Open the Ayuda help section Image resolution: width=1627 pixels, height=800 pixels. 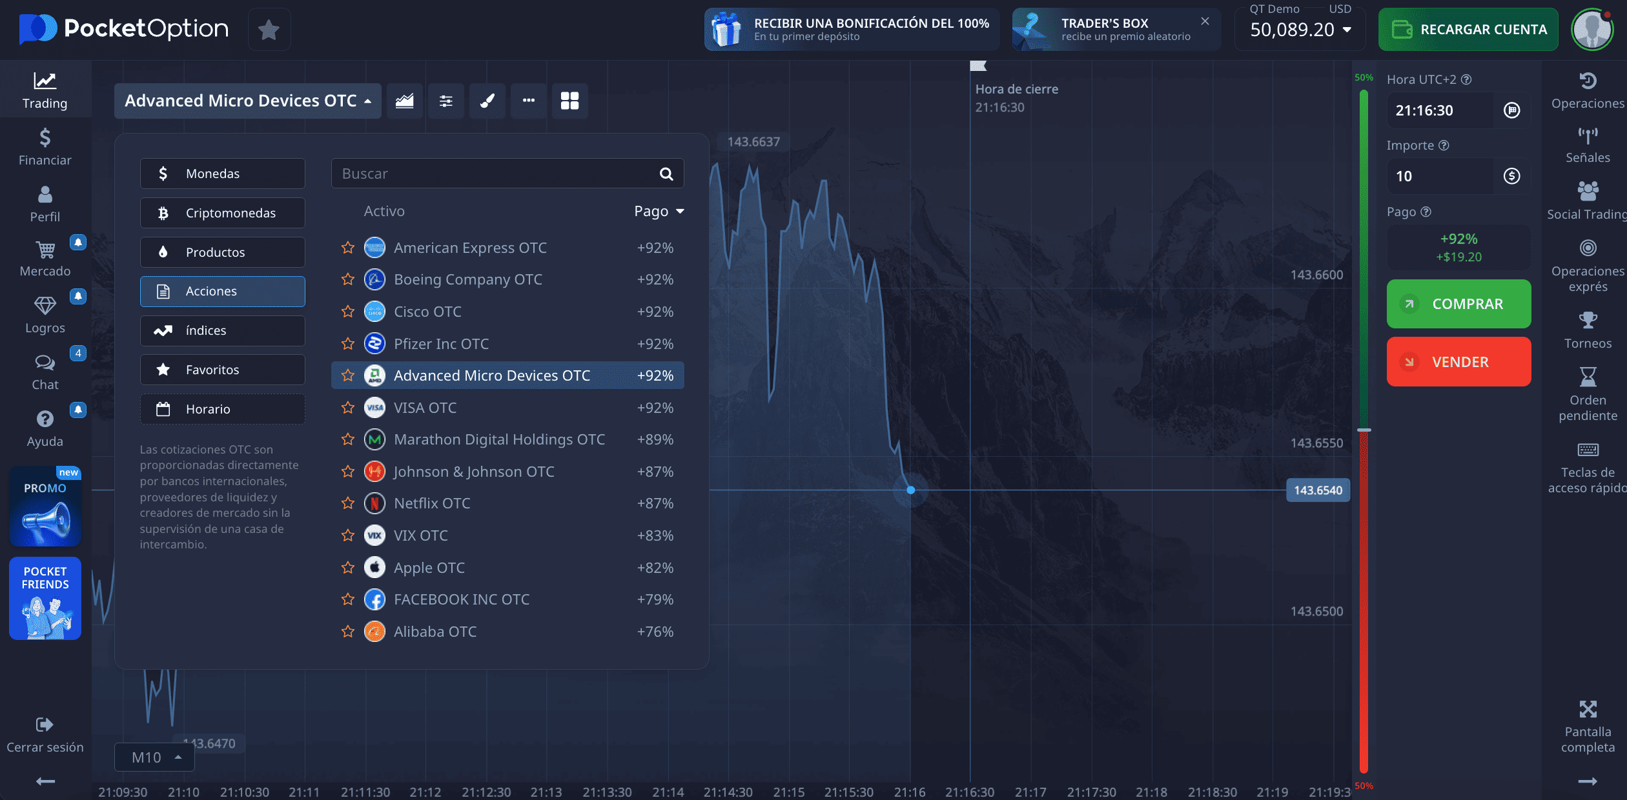45,429
